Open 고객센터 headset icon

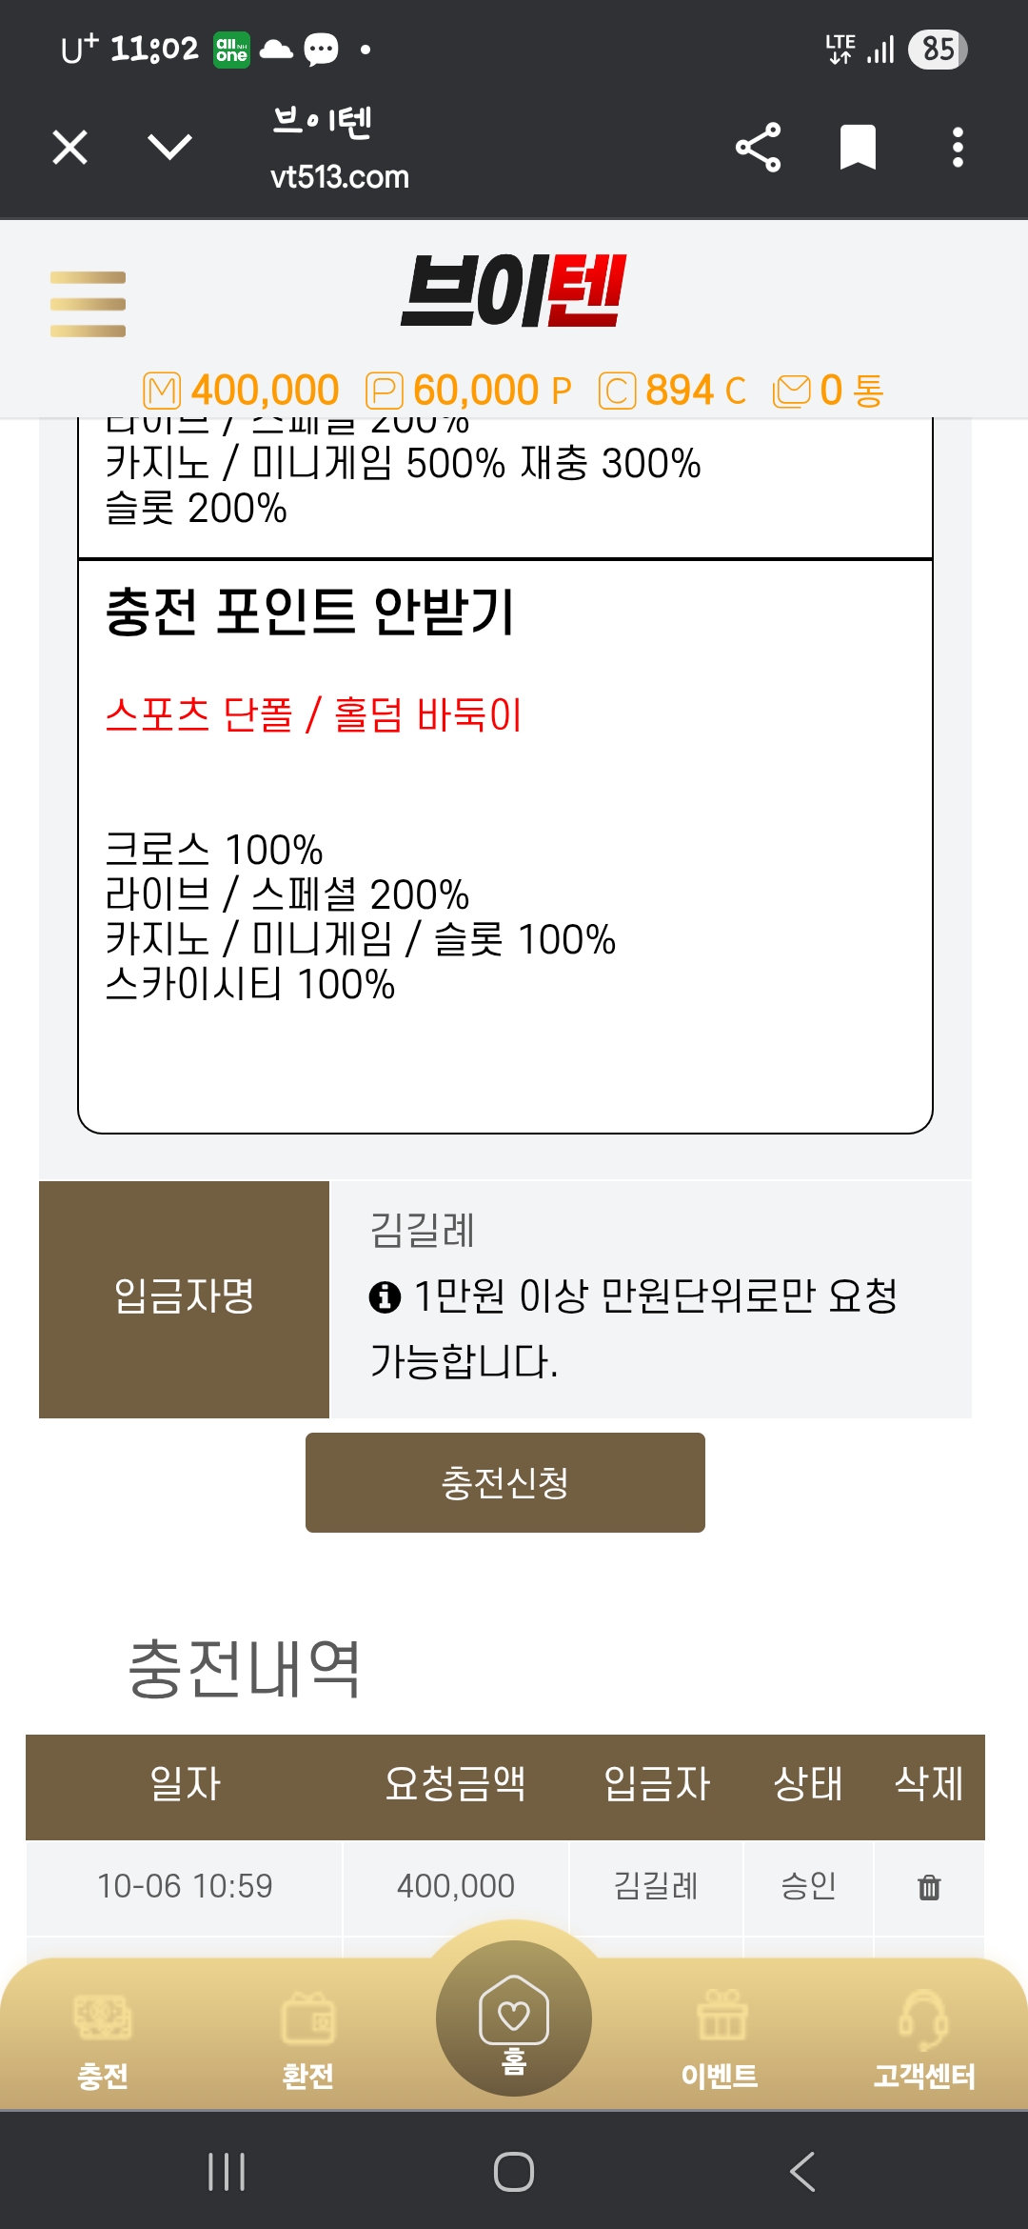[x=924, y=2038]
